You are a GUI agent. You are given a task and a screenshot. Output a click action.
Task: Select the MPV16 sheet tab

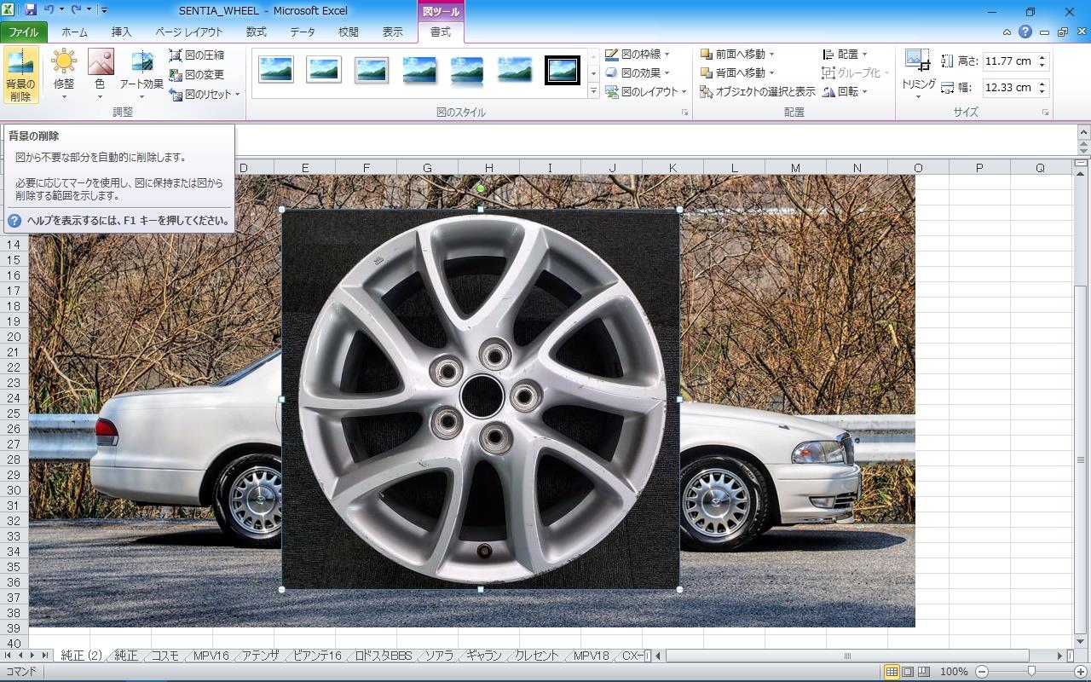[211, 656]
